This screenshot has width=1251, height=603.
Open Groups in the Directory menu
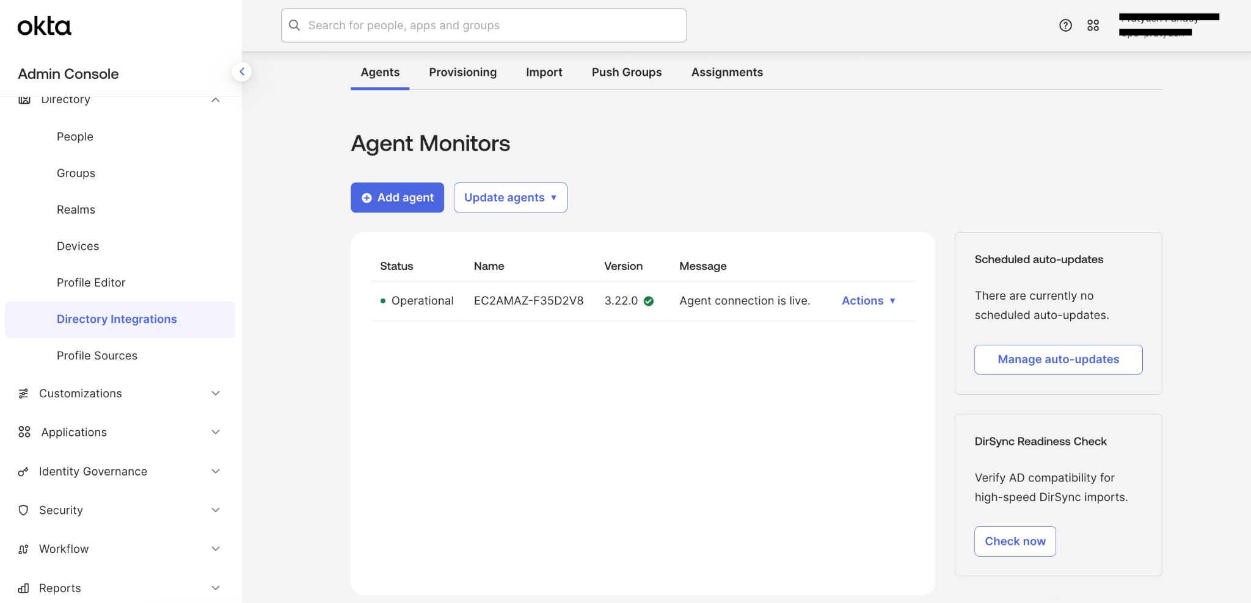[x=76, y=173]
